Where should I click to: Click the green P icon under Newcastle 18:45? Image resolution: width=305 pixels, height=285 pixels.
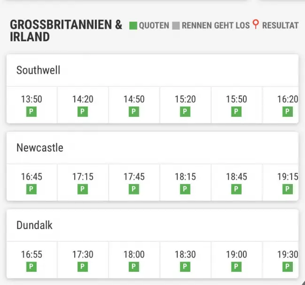(236, 189)
